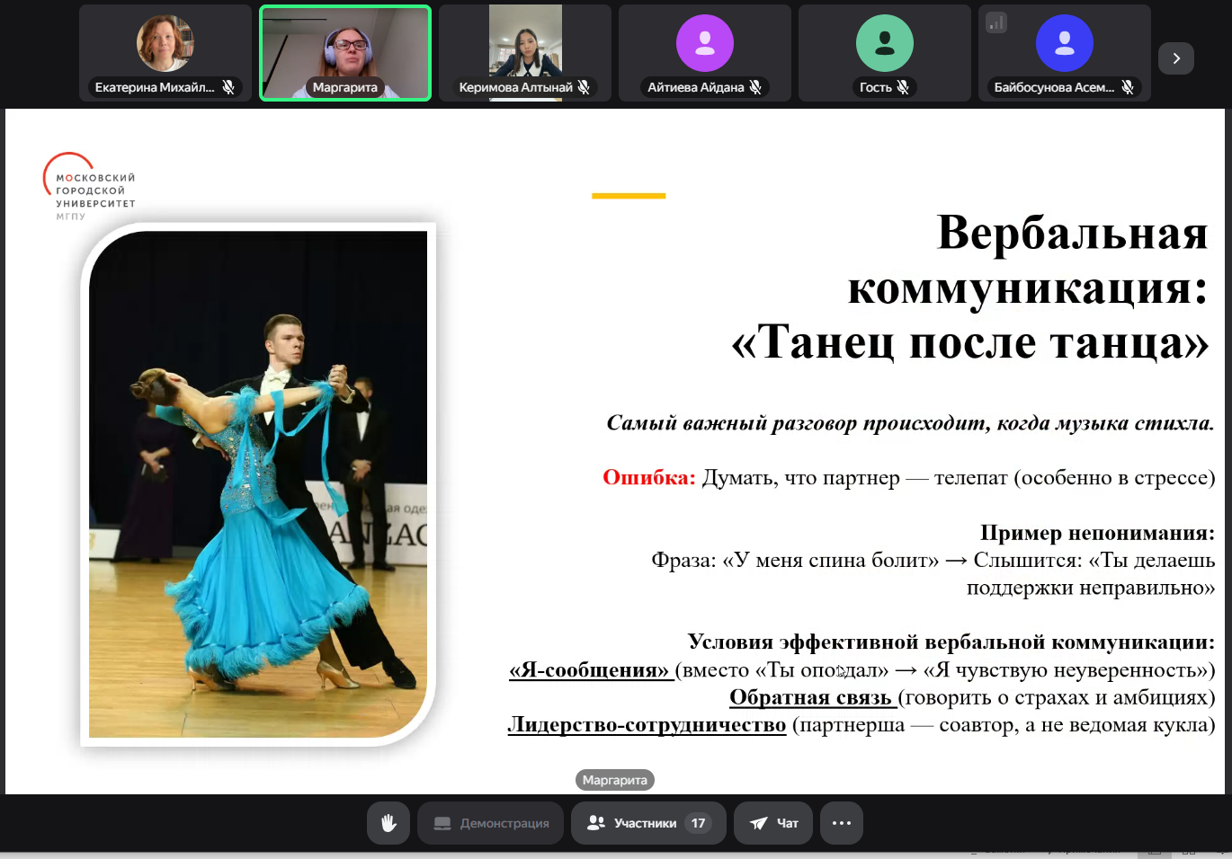Click the Маргарита presenter label below slide
This screenshot has width=1232, height=859.
pyautogui.click(x=615, y=780)
